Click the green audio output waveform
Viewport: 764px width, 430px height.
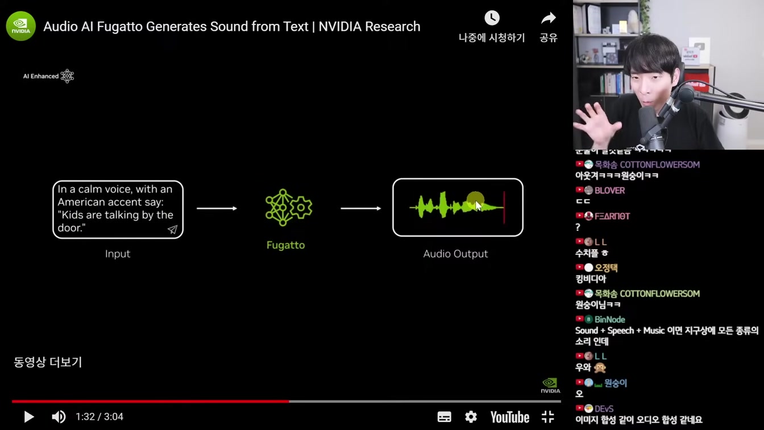(456, 207)
